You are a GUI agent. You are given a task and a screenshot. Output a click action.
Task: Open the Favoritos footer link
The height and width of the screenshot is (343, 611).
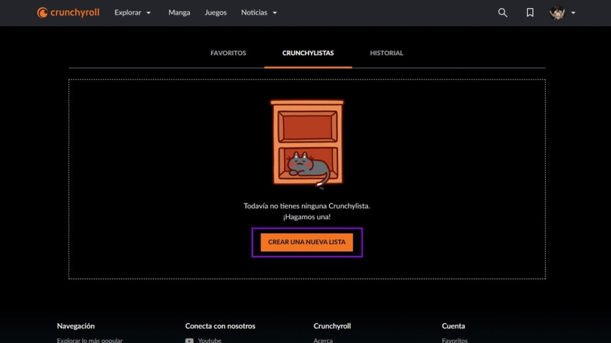click(455, 340)
